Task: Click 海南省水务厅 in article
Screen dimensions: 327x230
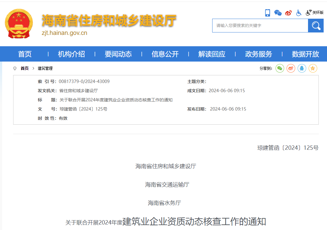Action: pos(164,203)
